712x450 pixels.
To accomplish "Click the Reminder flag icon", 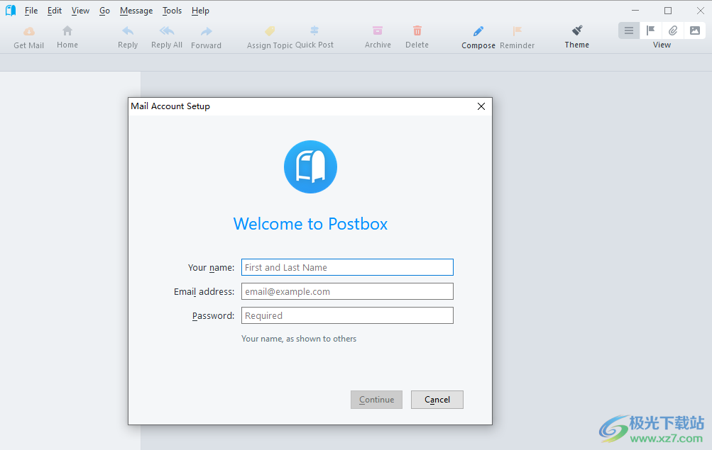I will click(517, 30).
